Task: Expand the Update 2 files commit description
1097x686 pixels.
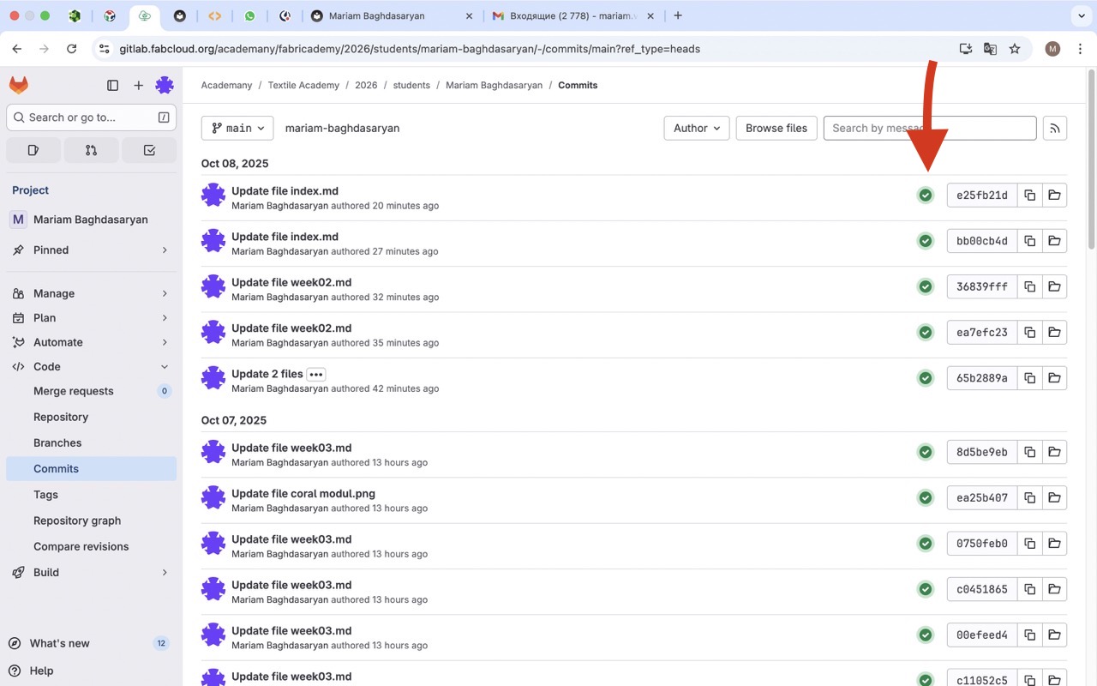Action: [x=316, y=375]
